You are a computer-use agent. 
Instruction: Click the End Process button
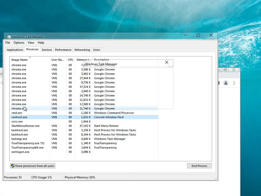(x=199, y=166)
